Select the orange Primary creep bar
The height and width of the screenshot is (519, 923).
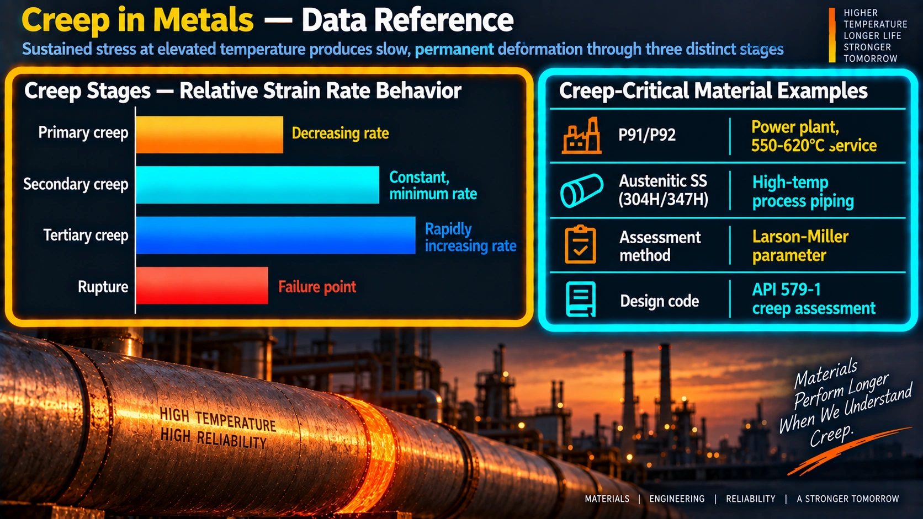209,135
